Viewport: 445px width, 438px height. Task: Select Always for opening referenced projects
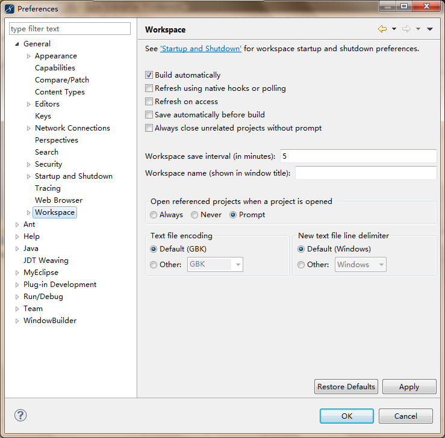coord(154,215)
